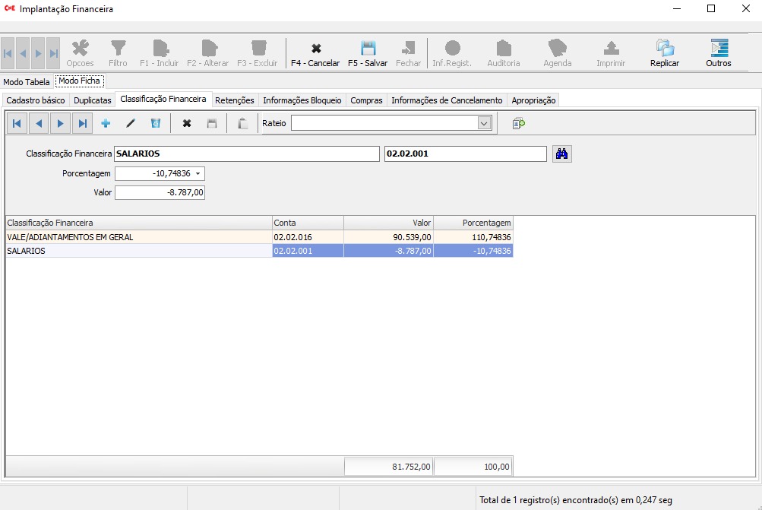This screenshot has width=762, height=510.
Task: Click the green-plus icon right of Rateio
Action: pyautogui.click(x=519, y=123)
